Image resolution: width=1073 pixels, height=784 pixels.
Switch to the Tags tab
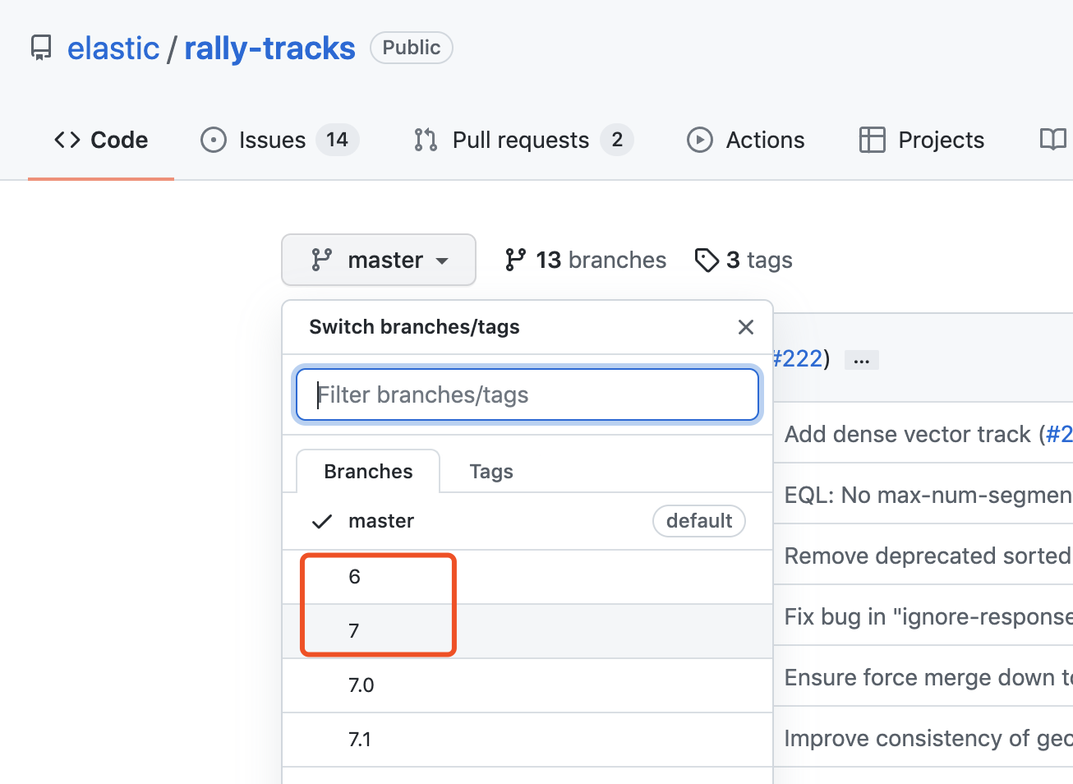(491, 472)
